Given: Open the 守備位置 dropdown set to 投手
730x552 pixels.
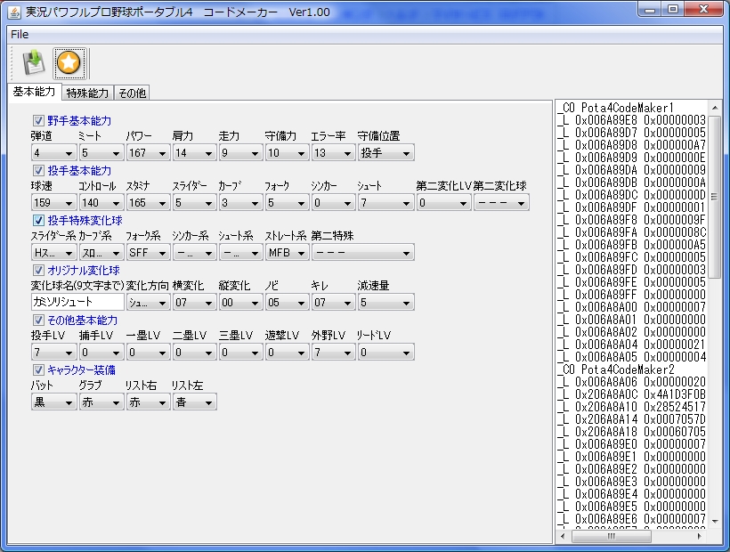Looking at the screenshot, I should click(385, 152).
